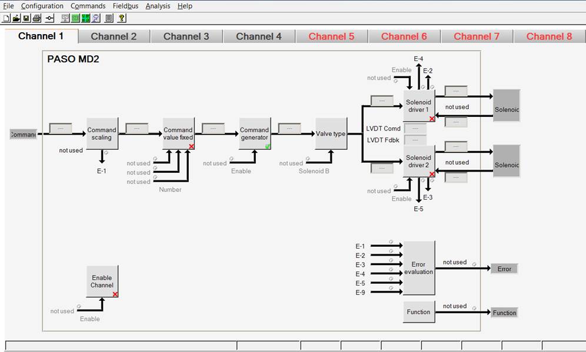Image resolution: width=586 pixels, height=352 pixels.
Task: Open the Configuration menu
Action: (42, 6)
